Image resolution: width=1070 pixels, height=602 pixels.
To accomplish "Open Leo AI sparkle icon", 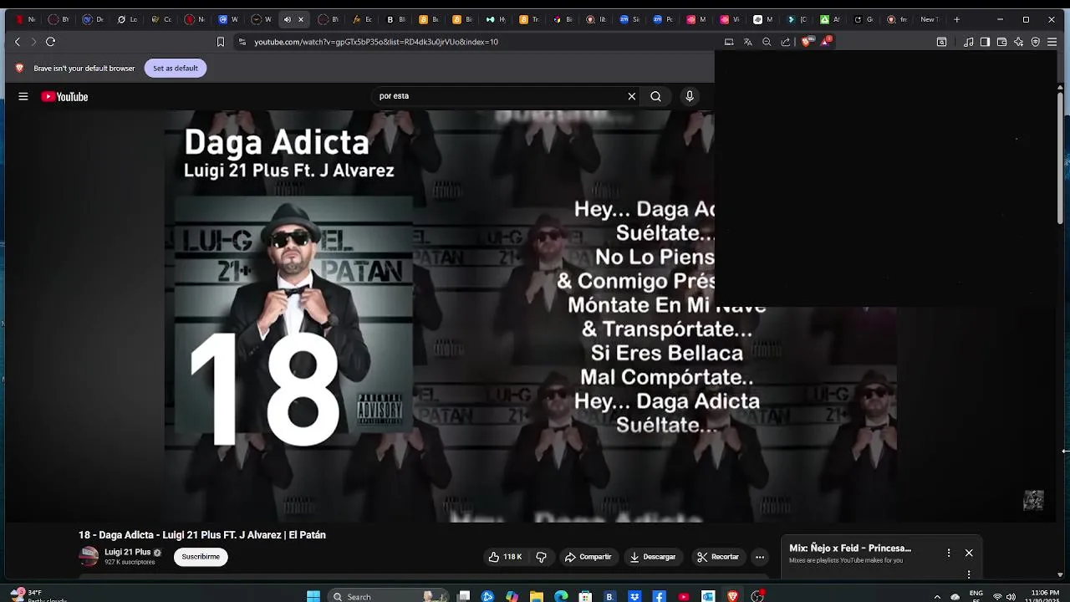I will pos(1018,42).
